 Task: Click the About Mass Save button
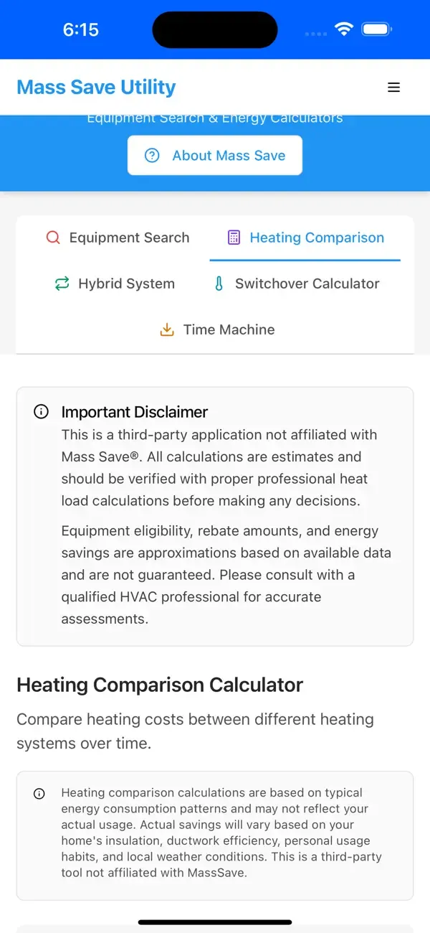(x=215, y=155)
